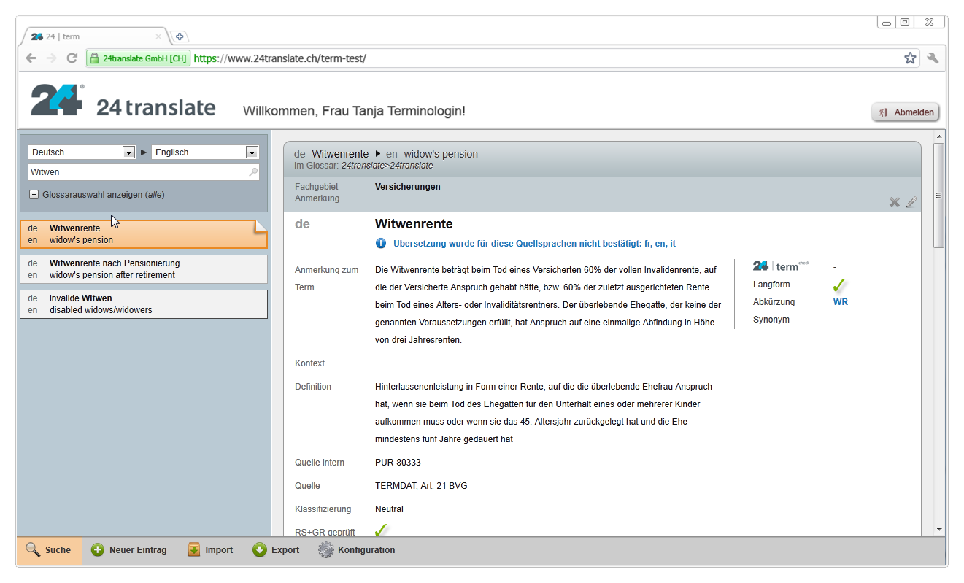This screenshot has height=583, width=964.
Task: Open the Neuer Eintrag tab
Action: pyautogui.click(x=129, y=550)
